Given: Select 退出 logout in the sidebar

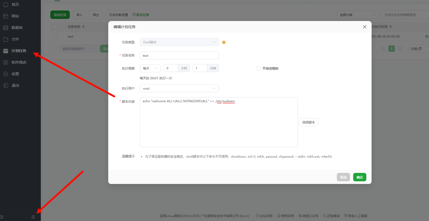Looking at the screenshot, I should pos(15,85).
